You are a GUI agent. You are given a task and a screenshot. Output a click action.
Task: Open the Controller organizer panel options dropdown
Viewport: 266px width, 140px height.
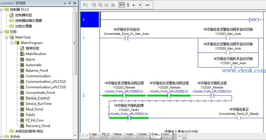click(x=65, y=3)
